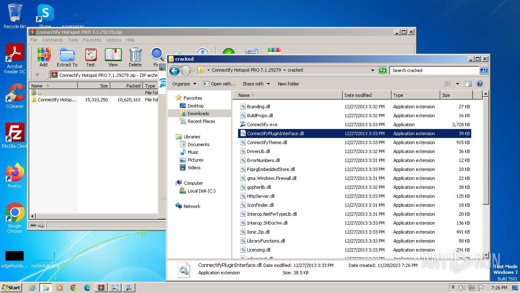Show the preview pane in Explorer
The image size is (520, 293).
(x=468, y=84)
